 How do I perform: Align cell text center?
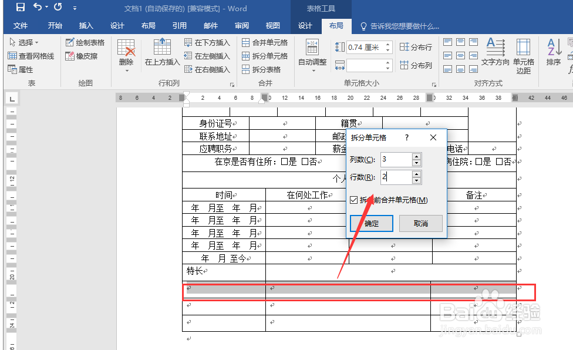460,56
